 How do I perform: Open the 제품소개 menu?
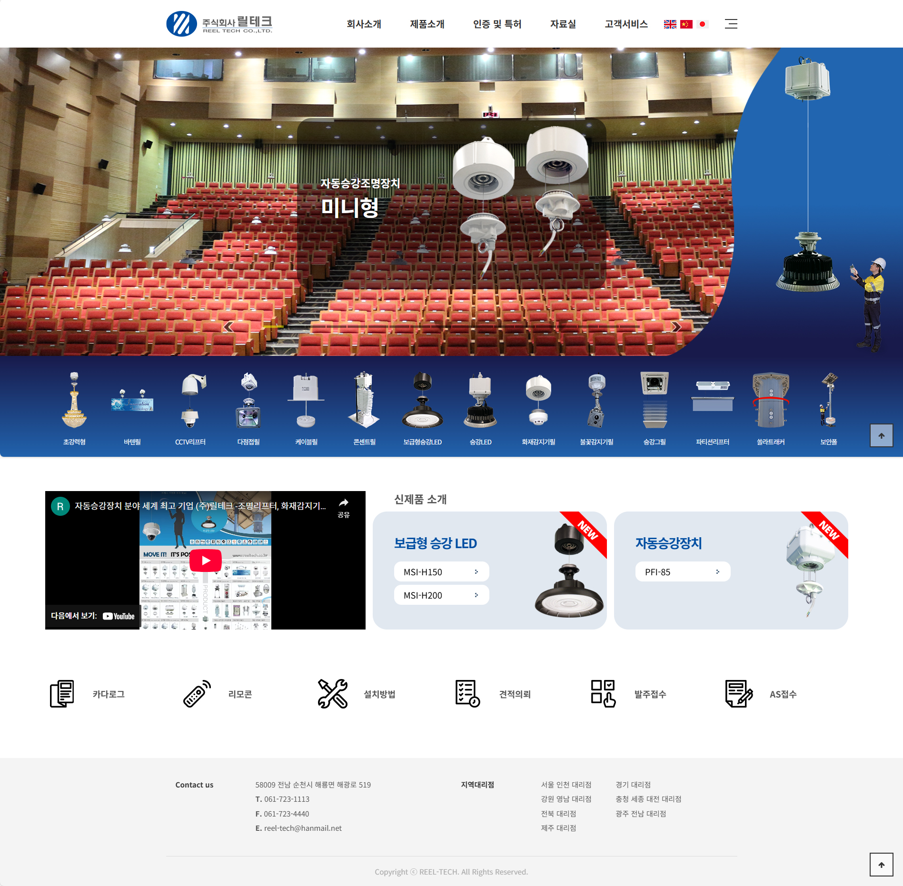427,24
